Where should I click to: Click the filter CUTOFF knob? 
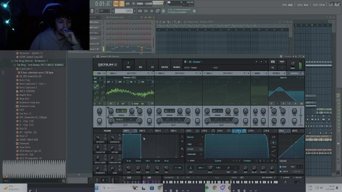coord(274,111)
